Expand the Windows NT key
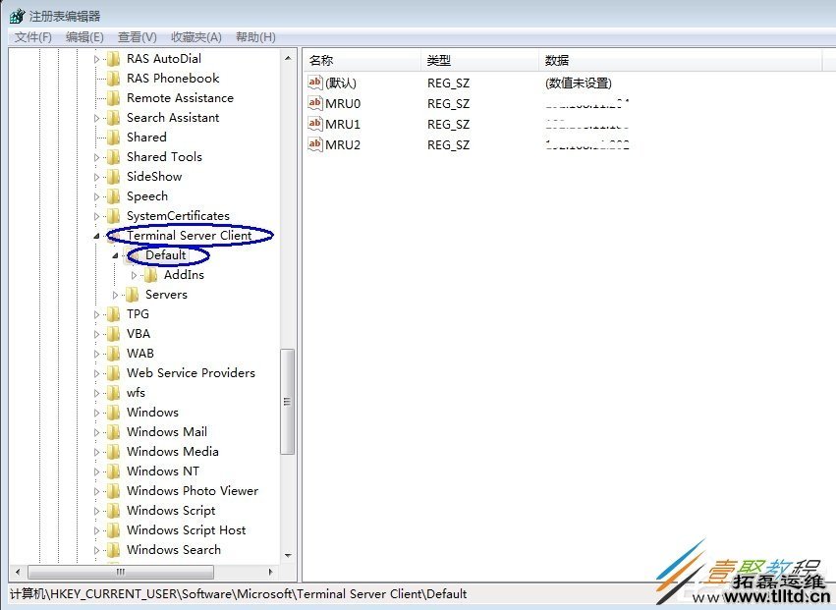The image size is (836, 610). click(x=95, y=471)
